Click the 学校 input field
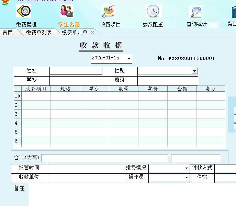Image resolution: width=236 pixels, height=206 pixels. click(76, 81)
